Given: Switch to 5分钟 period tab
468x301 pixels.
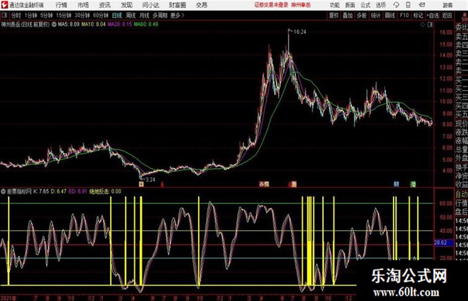Looking at the screenshot, I should pyautogui.click(x=47, y=15).
